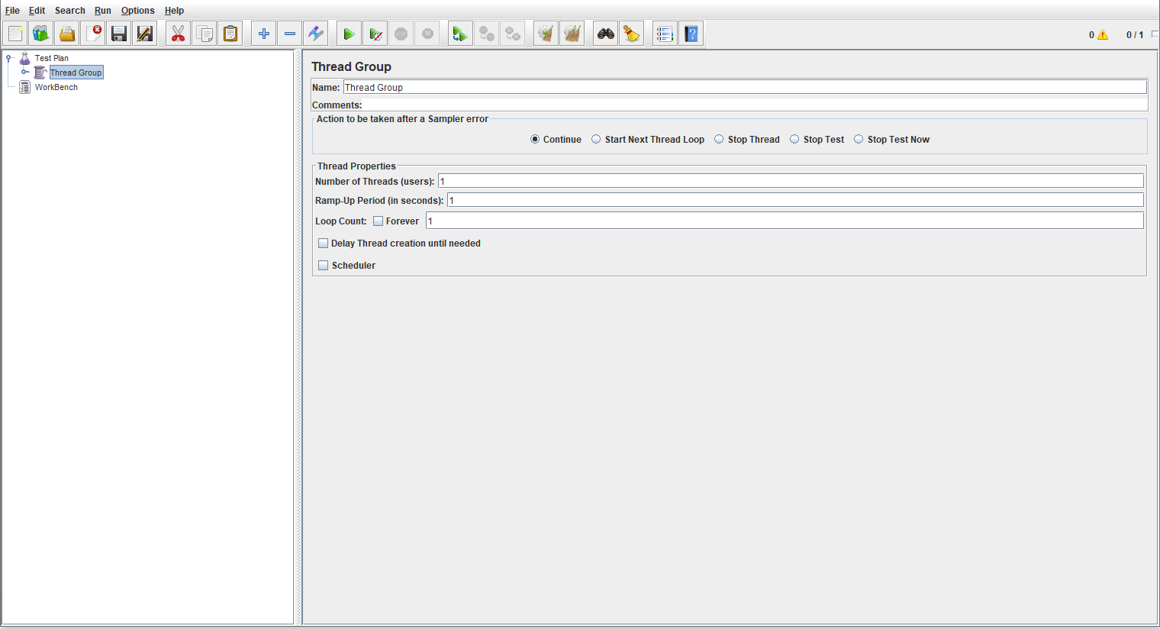This screenshot has height=629, width=1160.
Task: Enable the Forever loop checkbox
Action: tap(379, 221)
